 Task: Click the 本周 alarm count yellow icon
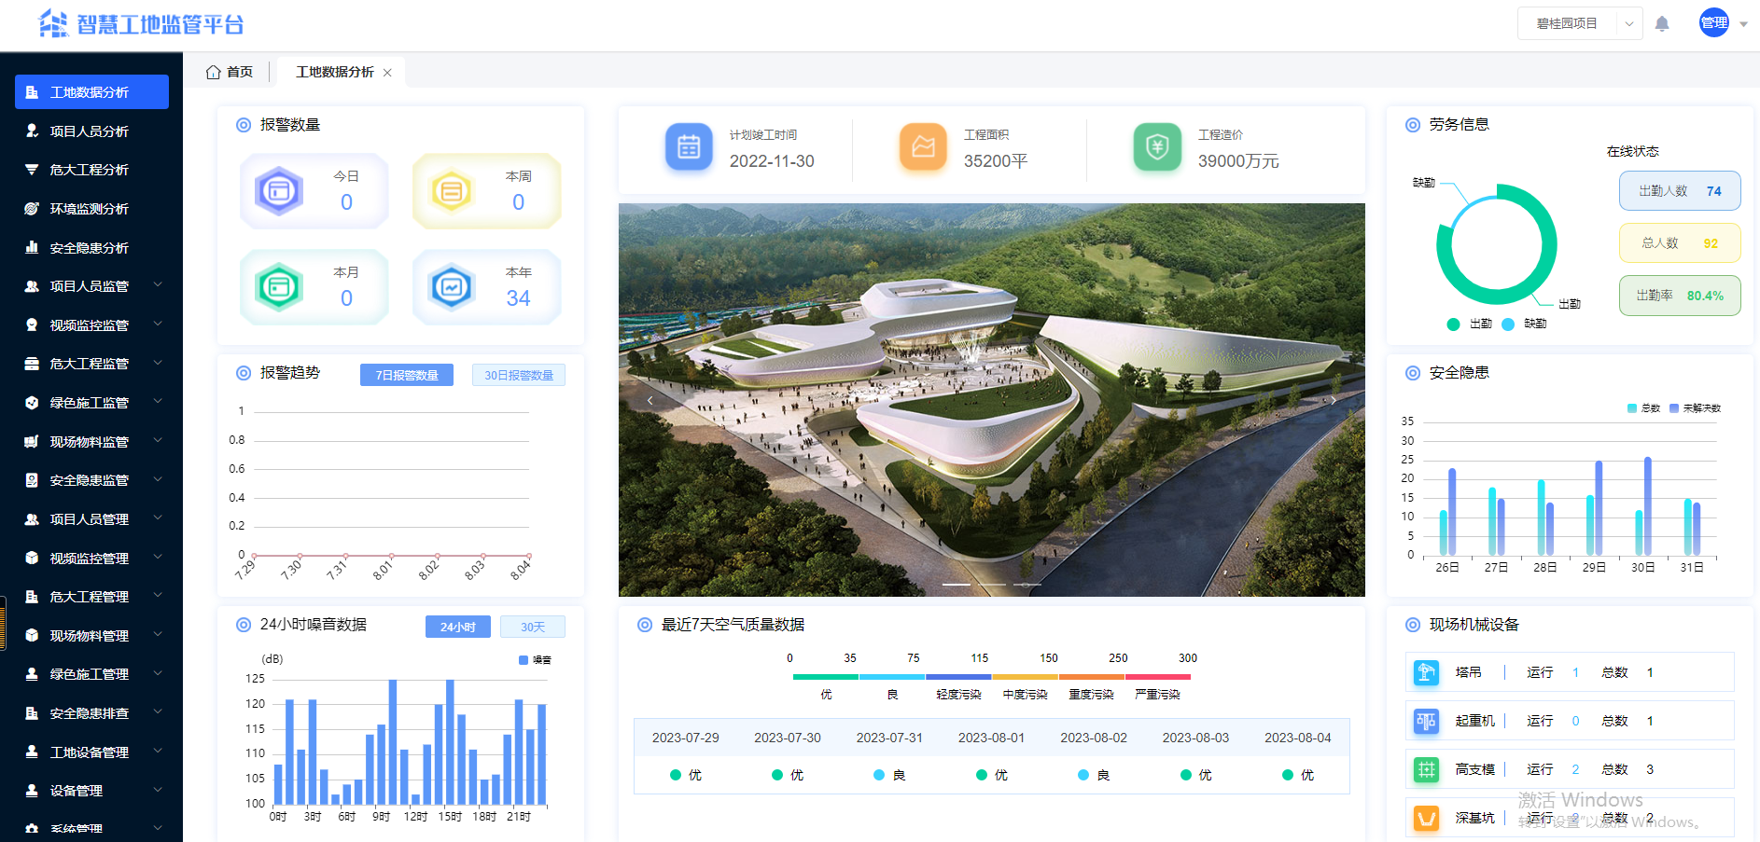point(452,191)
